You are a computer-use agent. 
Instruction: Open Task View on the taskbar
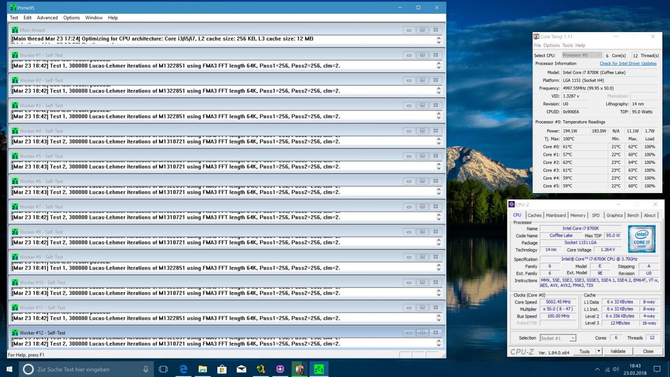[163, 369]
